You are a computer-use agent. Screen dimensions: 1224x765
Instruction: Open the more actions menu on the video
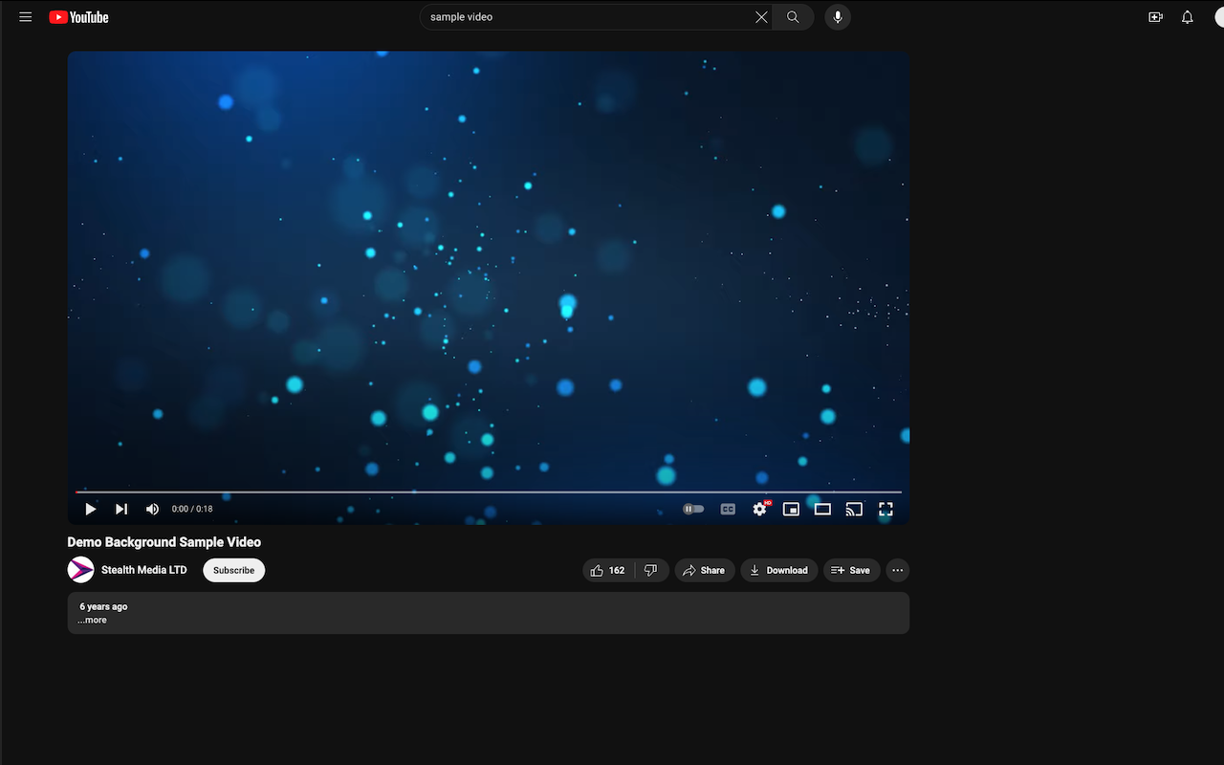click(x=897, y=570)
